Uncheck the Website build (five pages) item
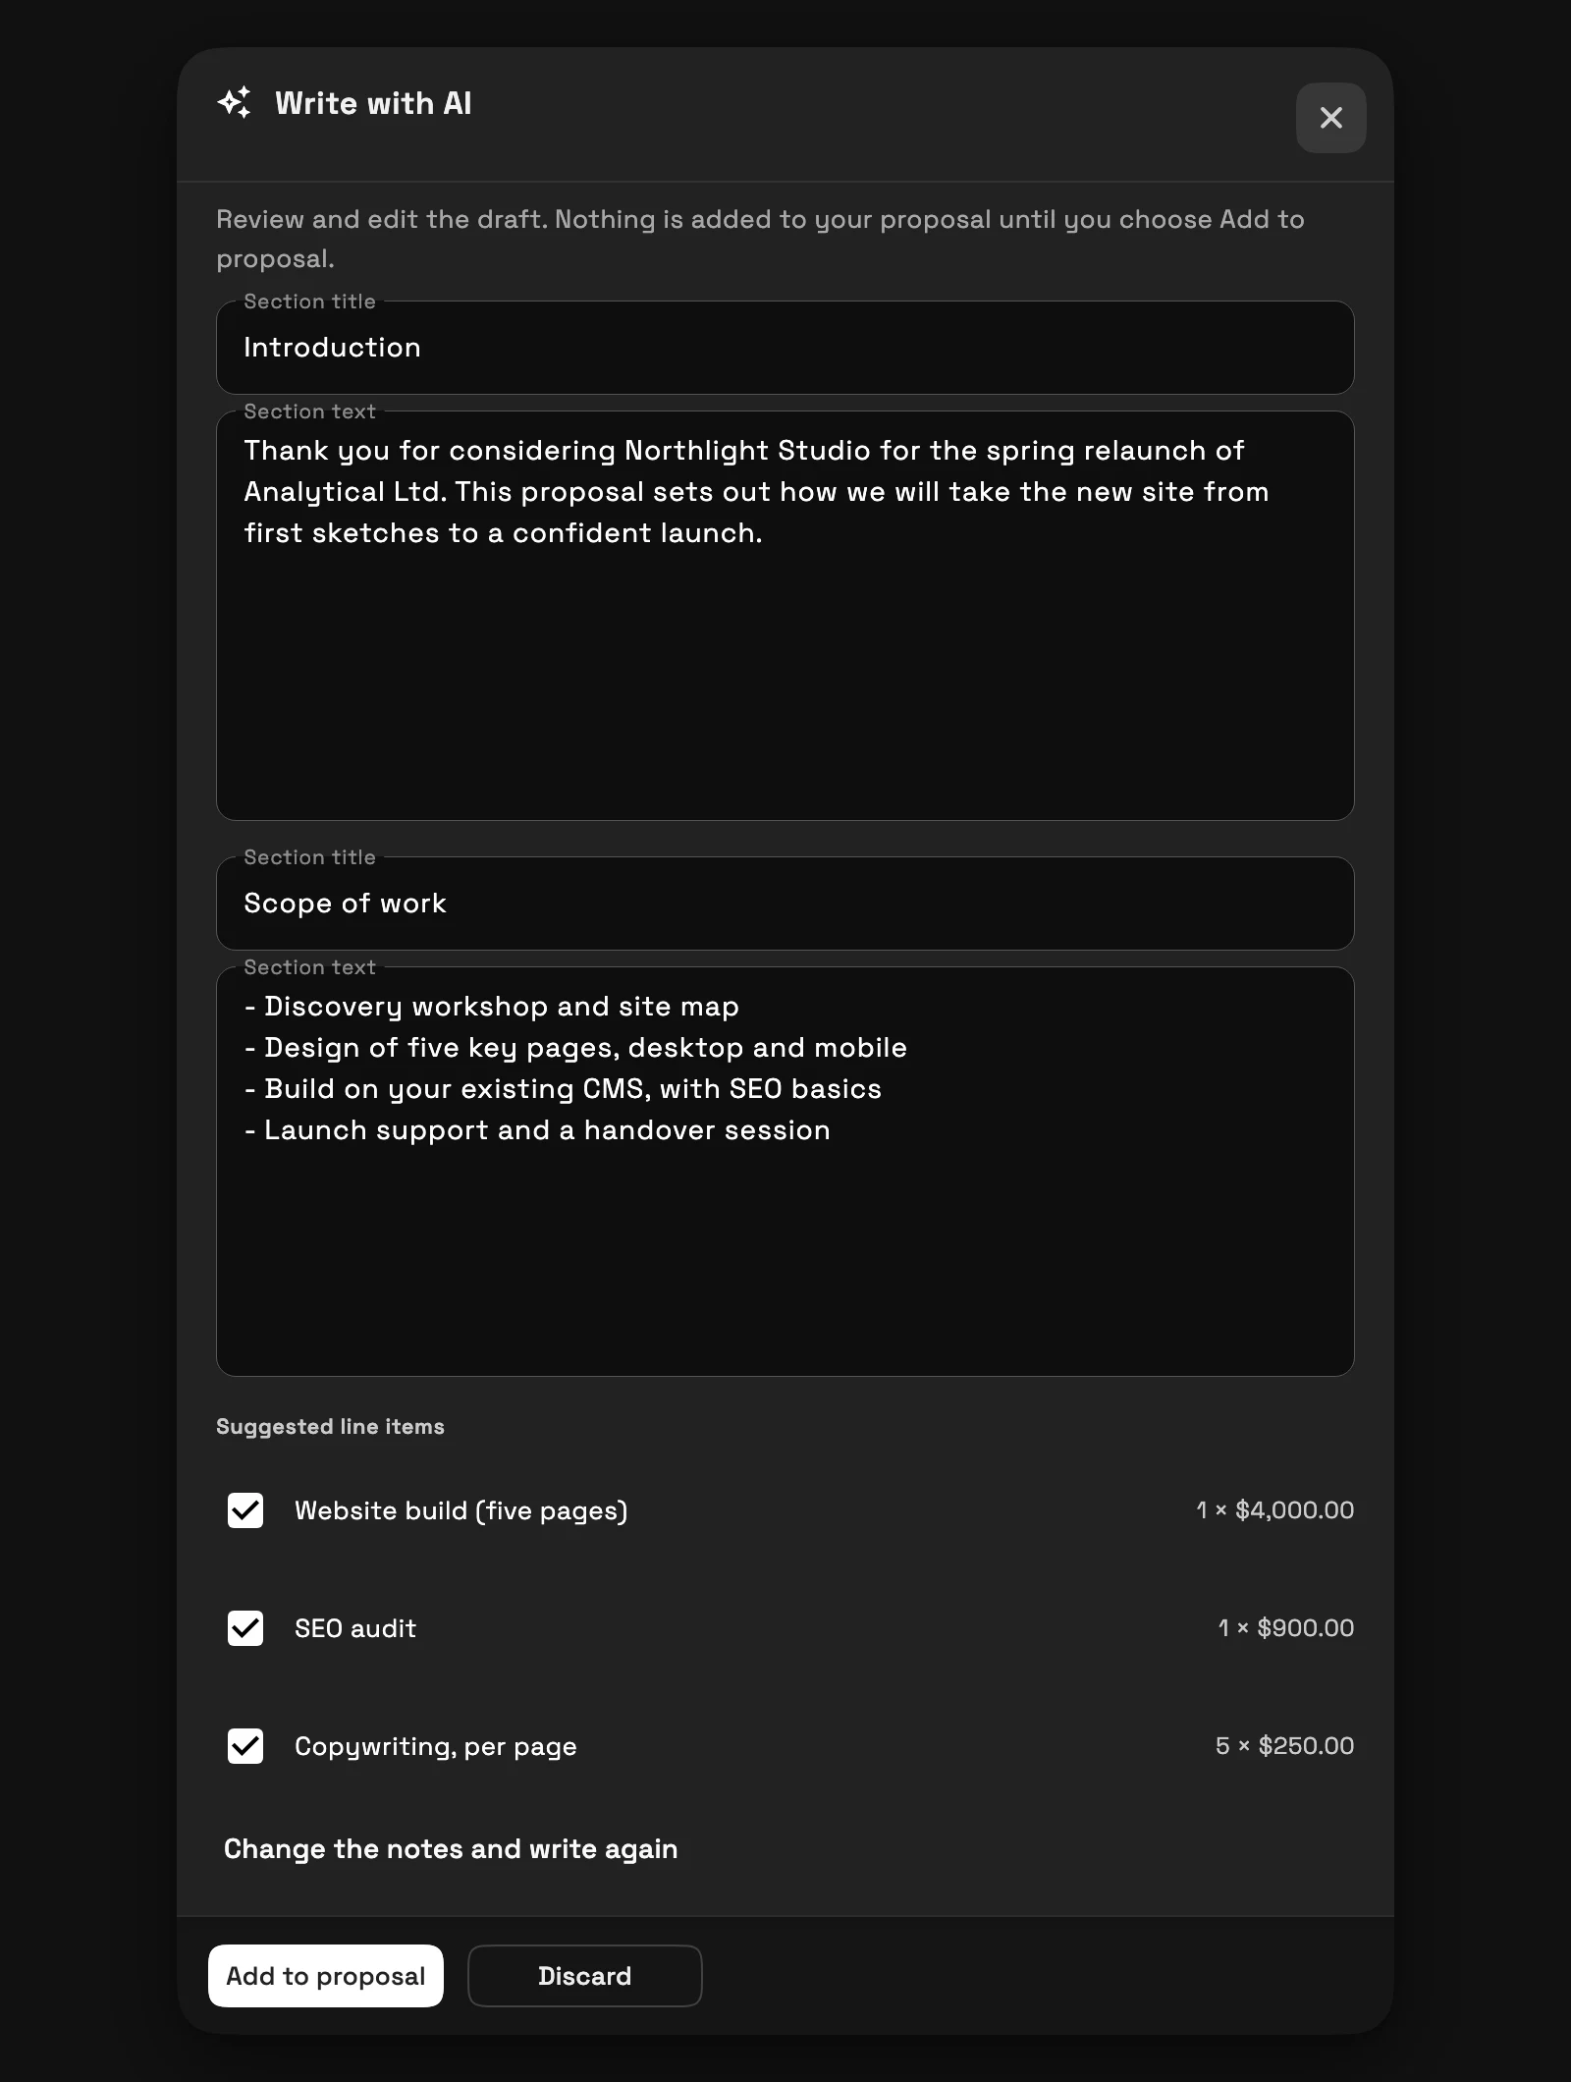Viewport: 1571px width, 2082px height. pos(245,1510)
